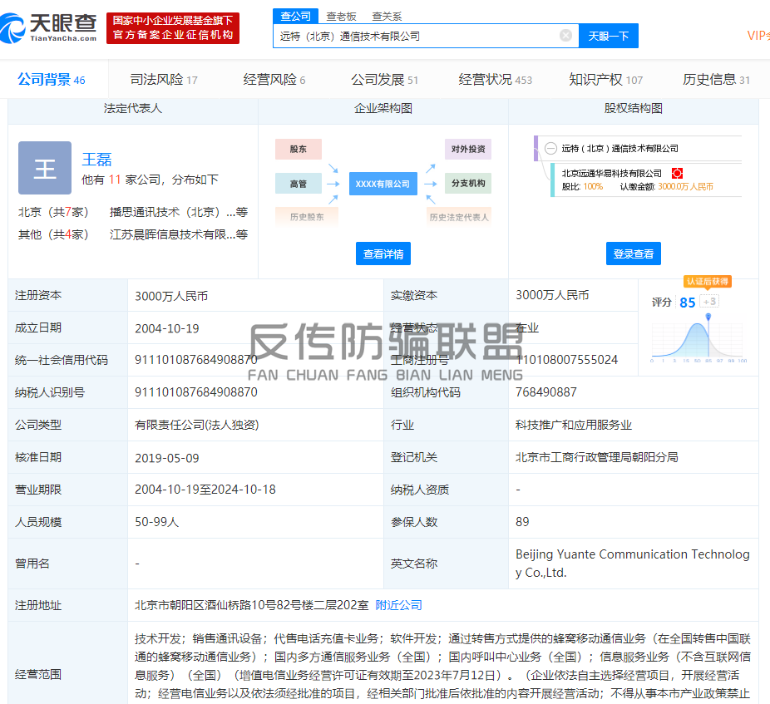
Task: Switch search mode to 查关系
Action: (x=387, y=16)
